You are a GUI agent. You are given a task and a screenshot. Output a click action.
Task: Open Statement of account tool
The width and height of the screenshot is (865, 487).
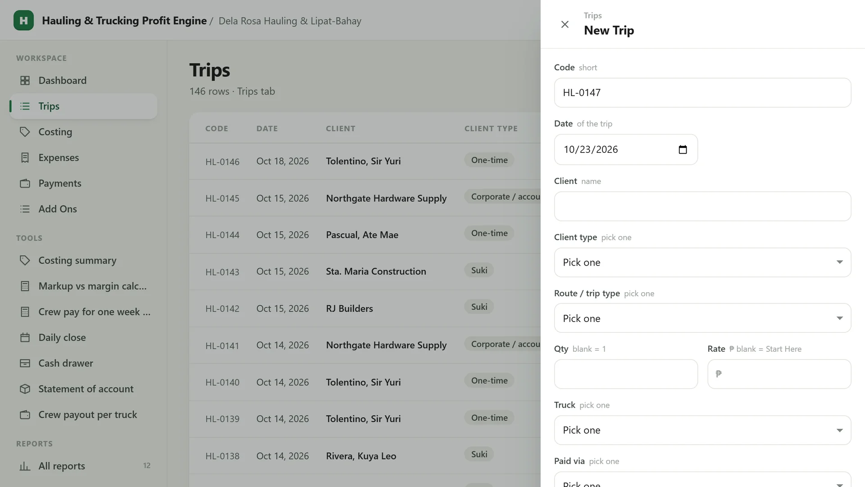[83, 389]
